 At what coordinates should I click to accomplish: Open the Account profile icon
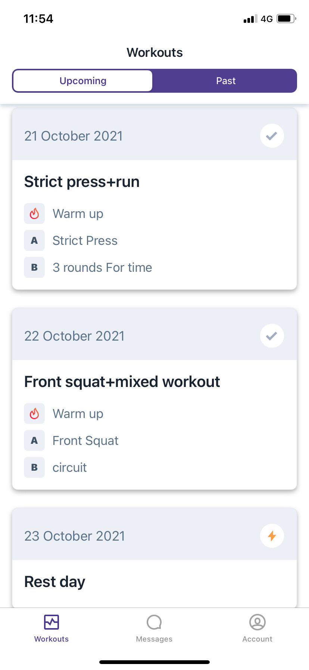tap(257, 622)
